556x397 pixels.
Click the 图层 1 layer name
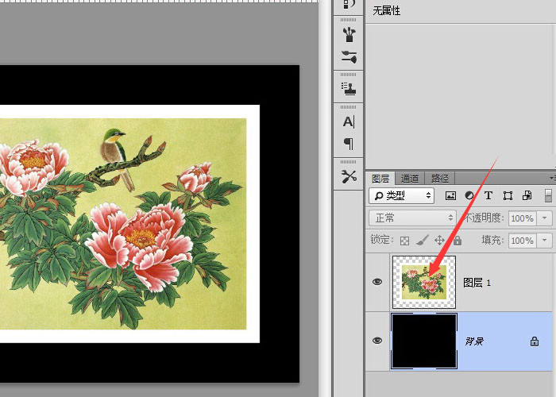pyautogui.click(x=477, y=283)
